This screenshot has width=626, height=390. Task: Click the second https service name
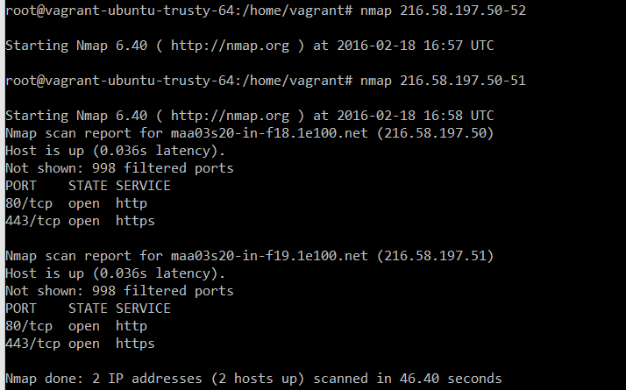click(x=135, y=344)
